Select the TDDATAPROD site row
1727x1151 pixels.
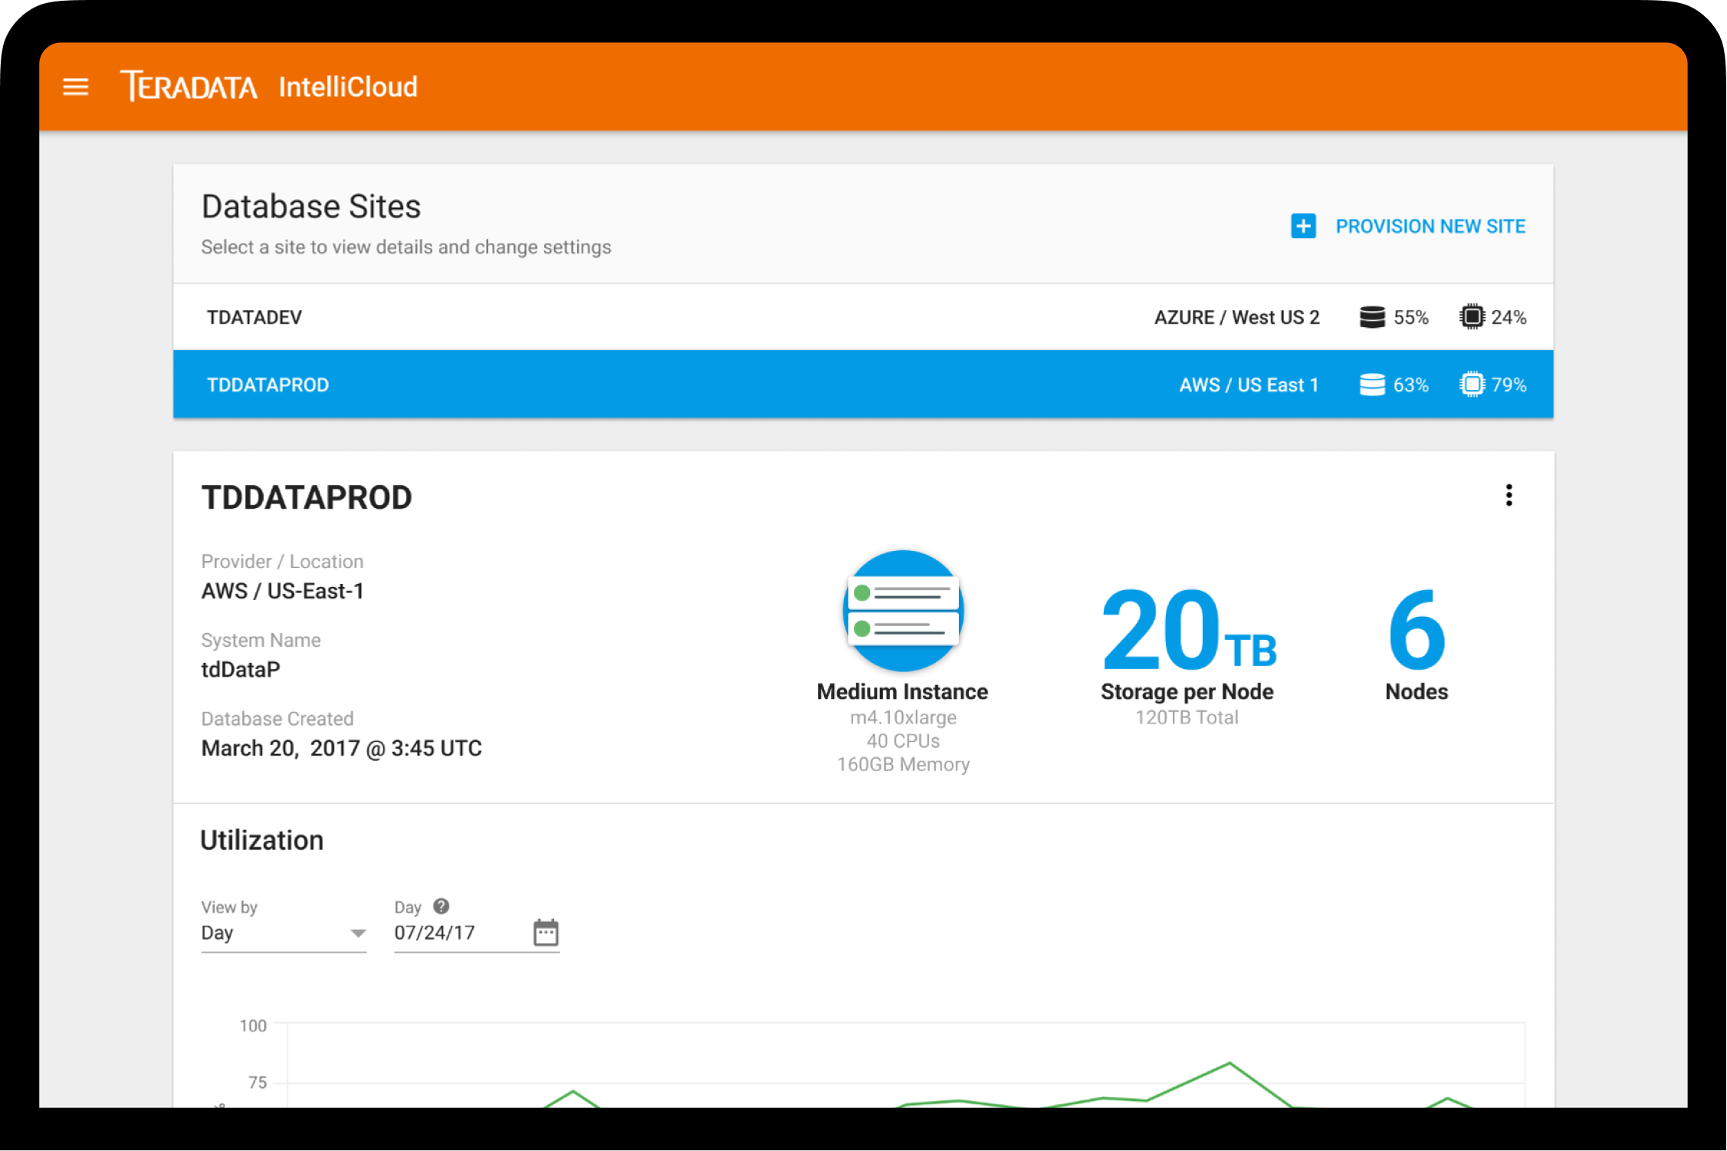863,384
